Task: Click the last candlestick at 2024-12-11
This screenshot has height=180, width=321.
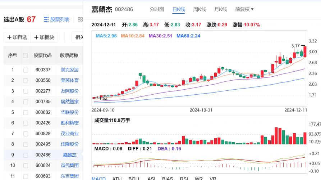Action: pyautogui.click(x=305, y=52)
